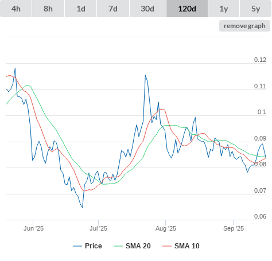Image resolution: width=272 pixels, height=261 pixels.
Task: Toggle the Price series legend label
Action: [94, 246]
